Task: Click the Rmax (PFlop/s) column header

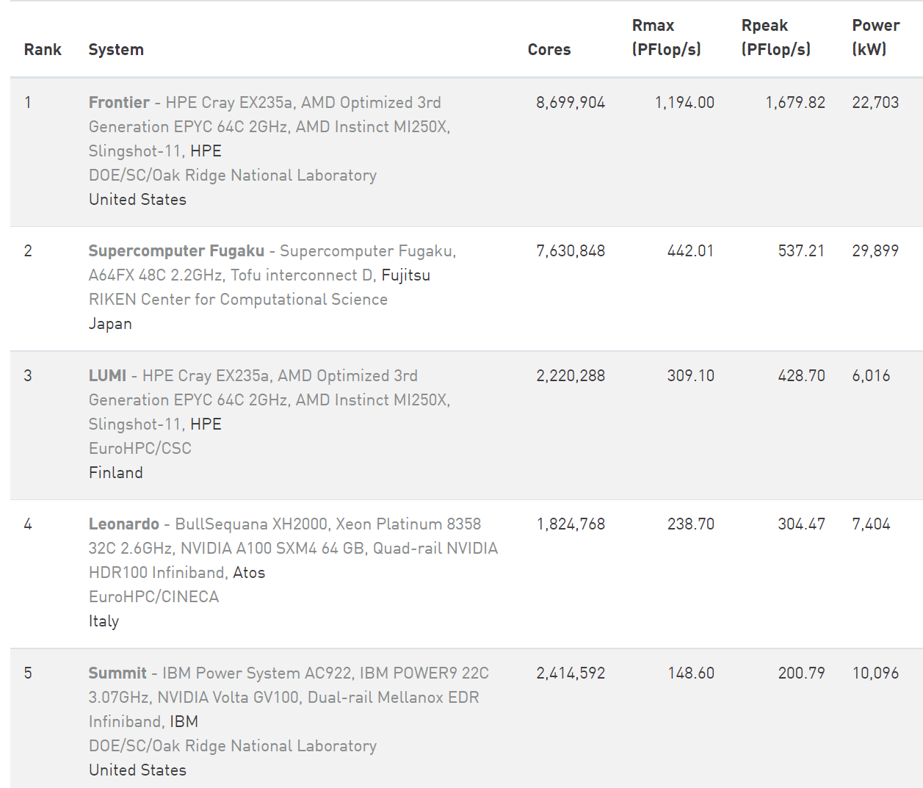Action: click(666, 37)
